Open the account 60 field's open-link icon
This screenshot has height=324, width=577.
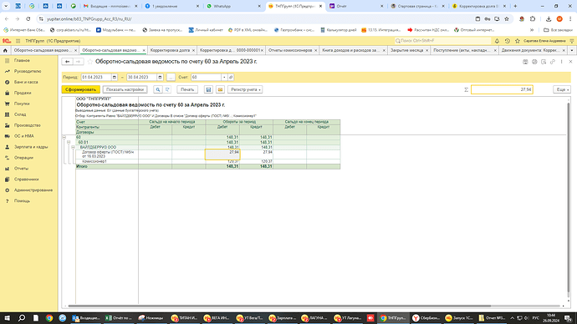coord(231,77)
